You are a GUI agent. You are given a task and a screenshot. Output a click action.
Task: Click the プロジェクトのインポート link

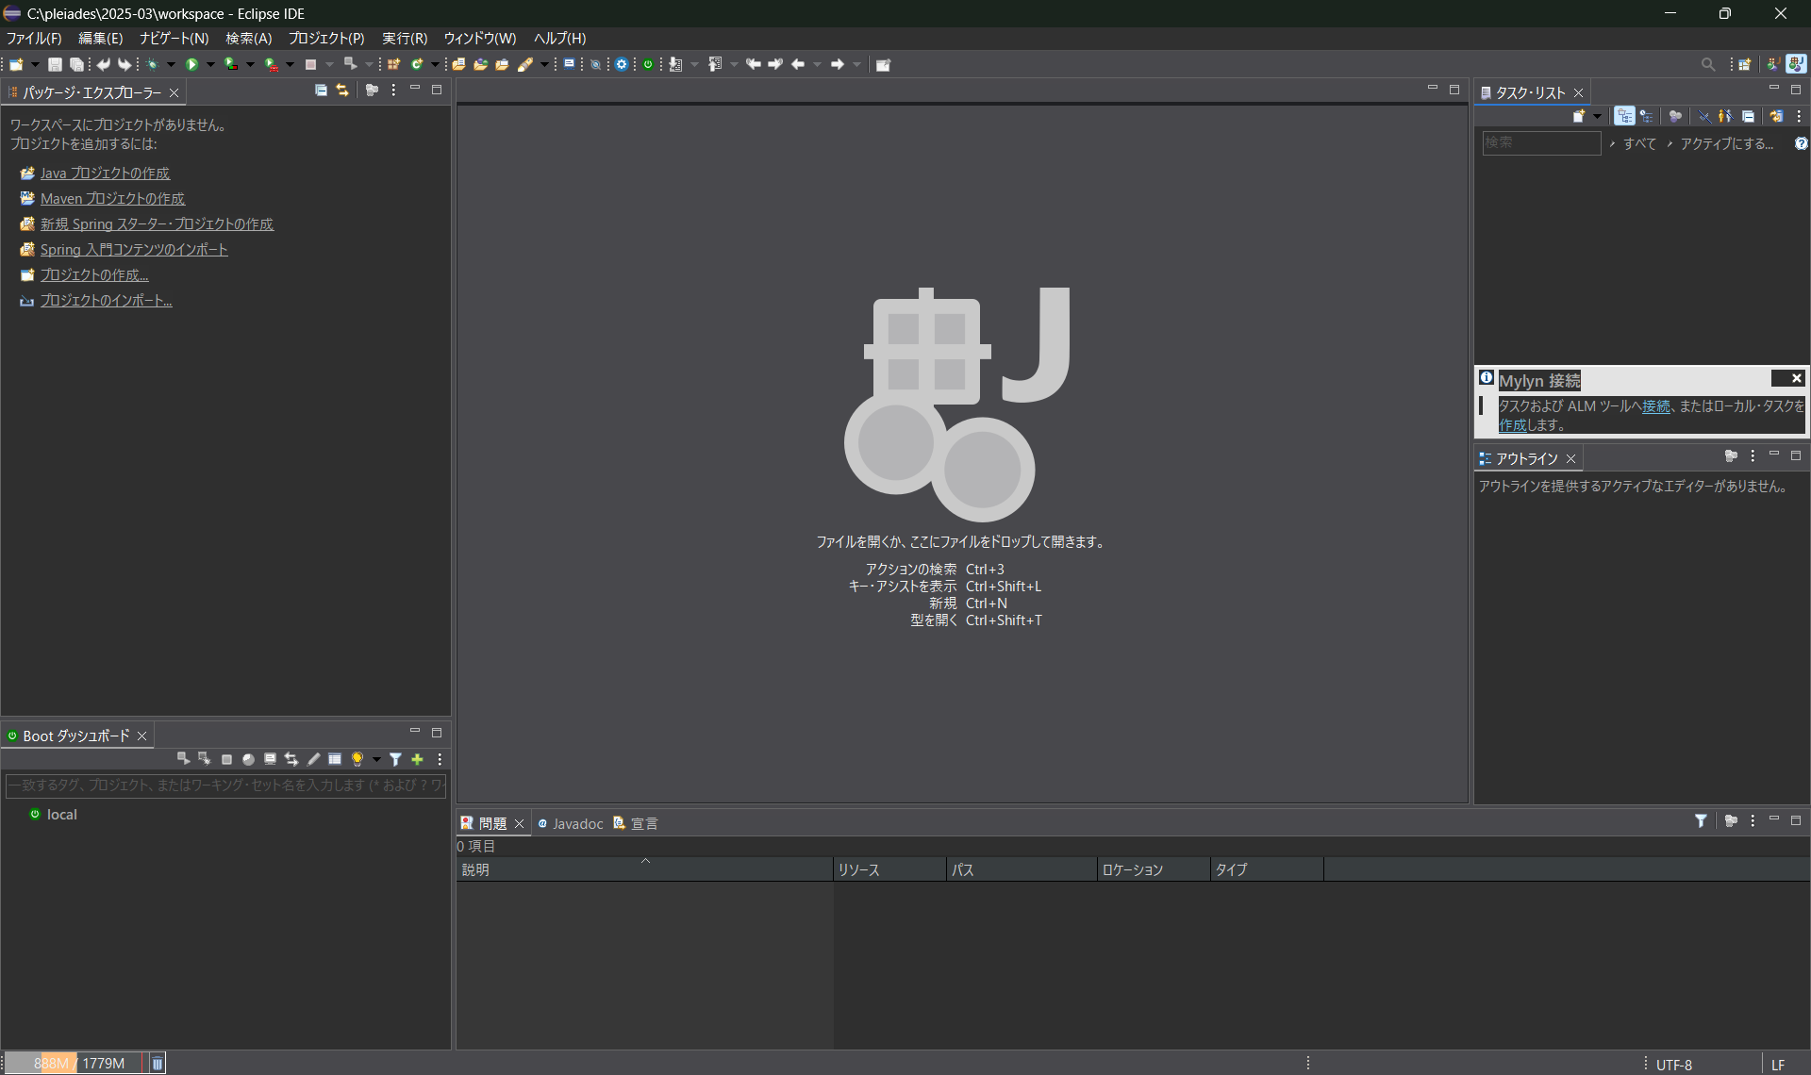click(x=106, y=300)
